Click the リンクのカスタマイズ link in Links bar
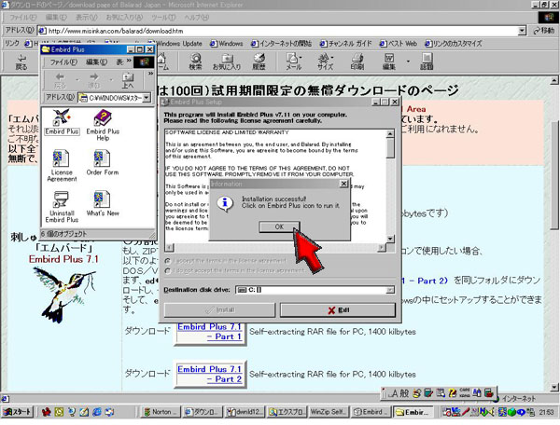The height and width of the screenshot is (425, 560). coord(453,44)
